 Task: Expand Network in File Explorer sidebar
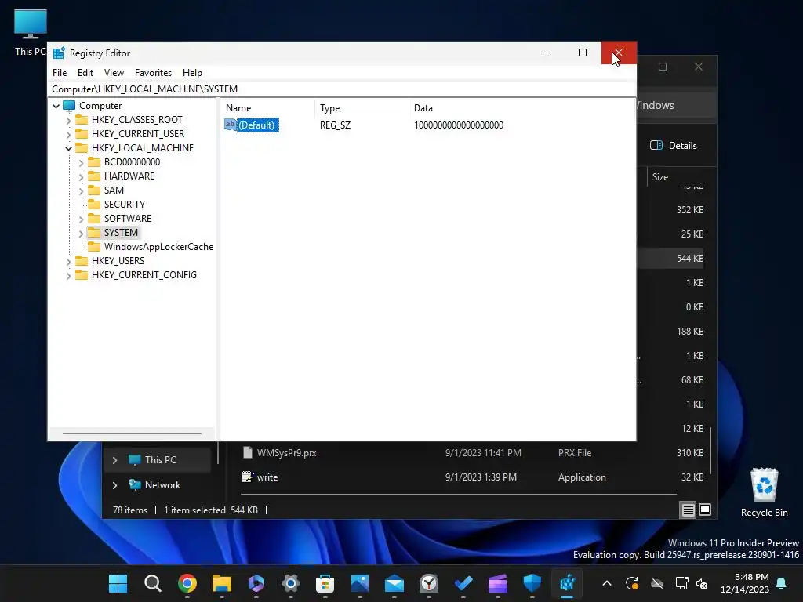(114, 485)
